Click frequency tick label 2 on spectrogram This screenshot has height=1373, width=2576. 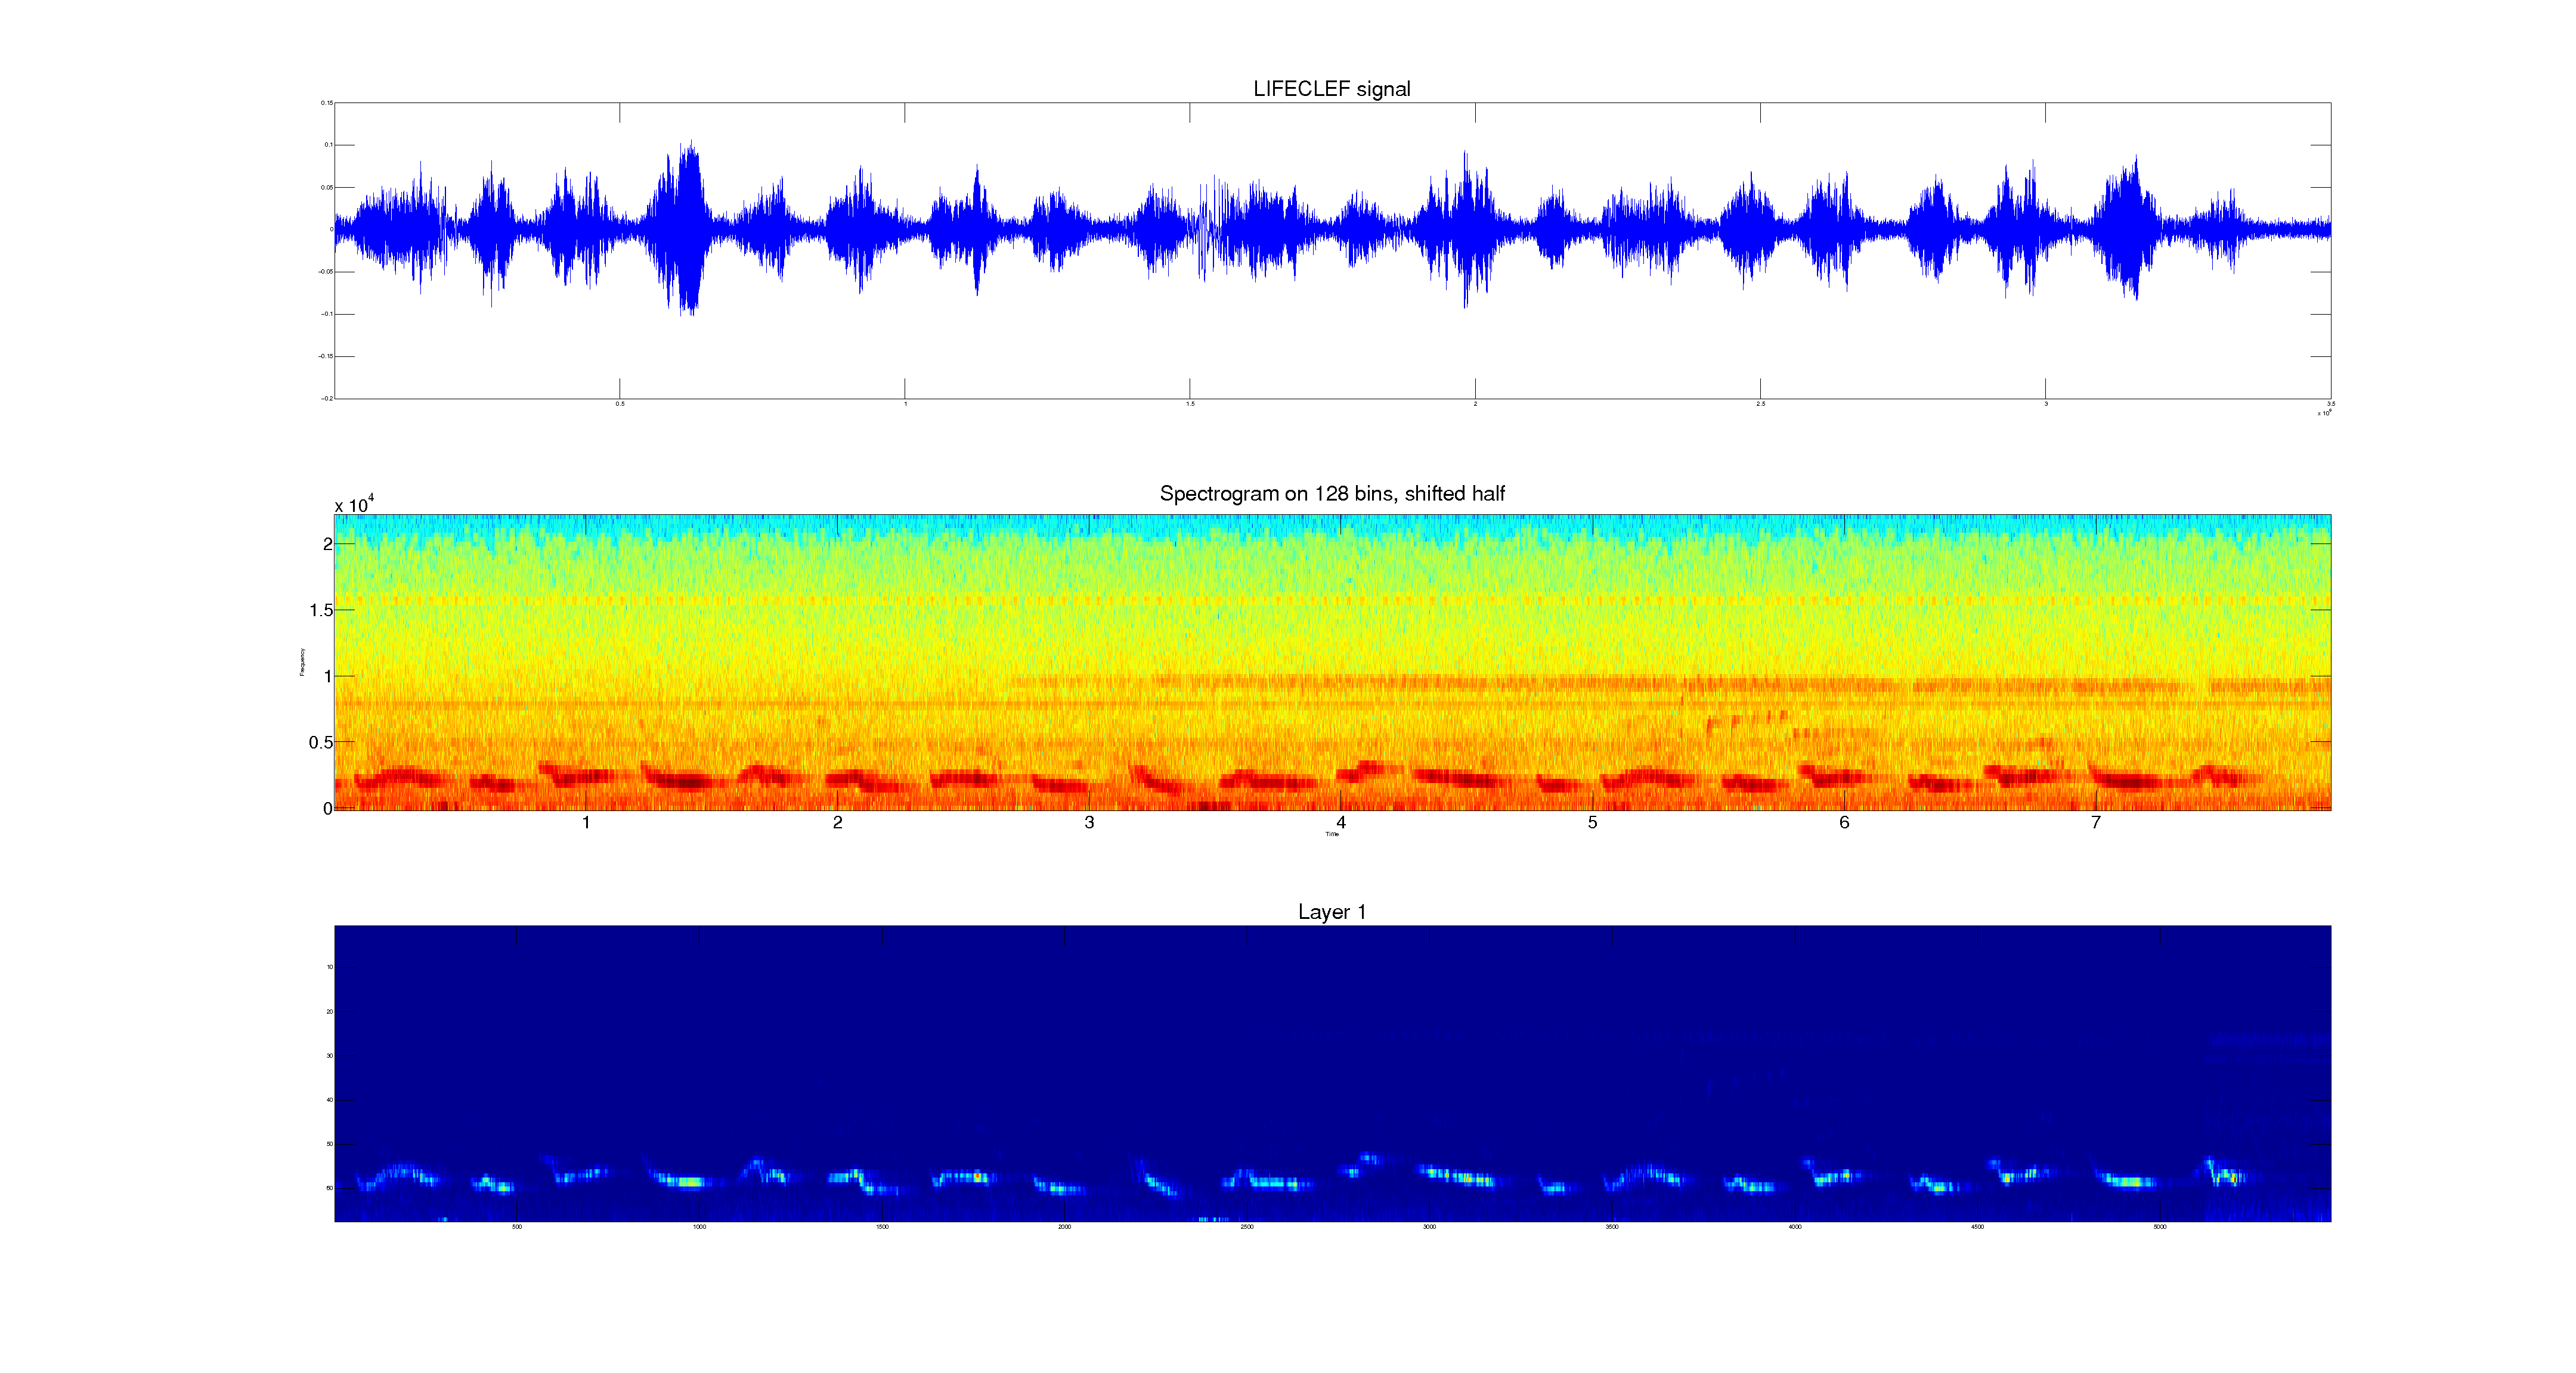(327, 545)
